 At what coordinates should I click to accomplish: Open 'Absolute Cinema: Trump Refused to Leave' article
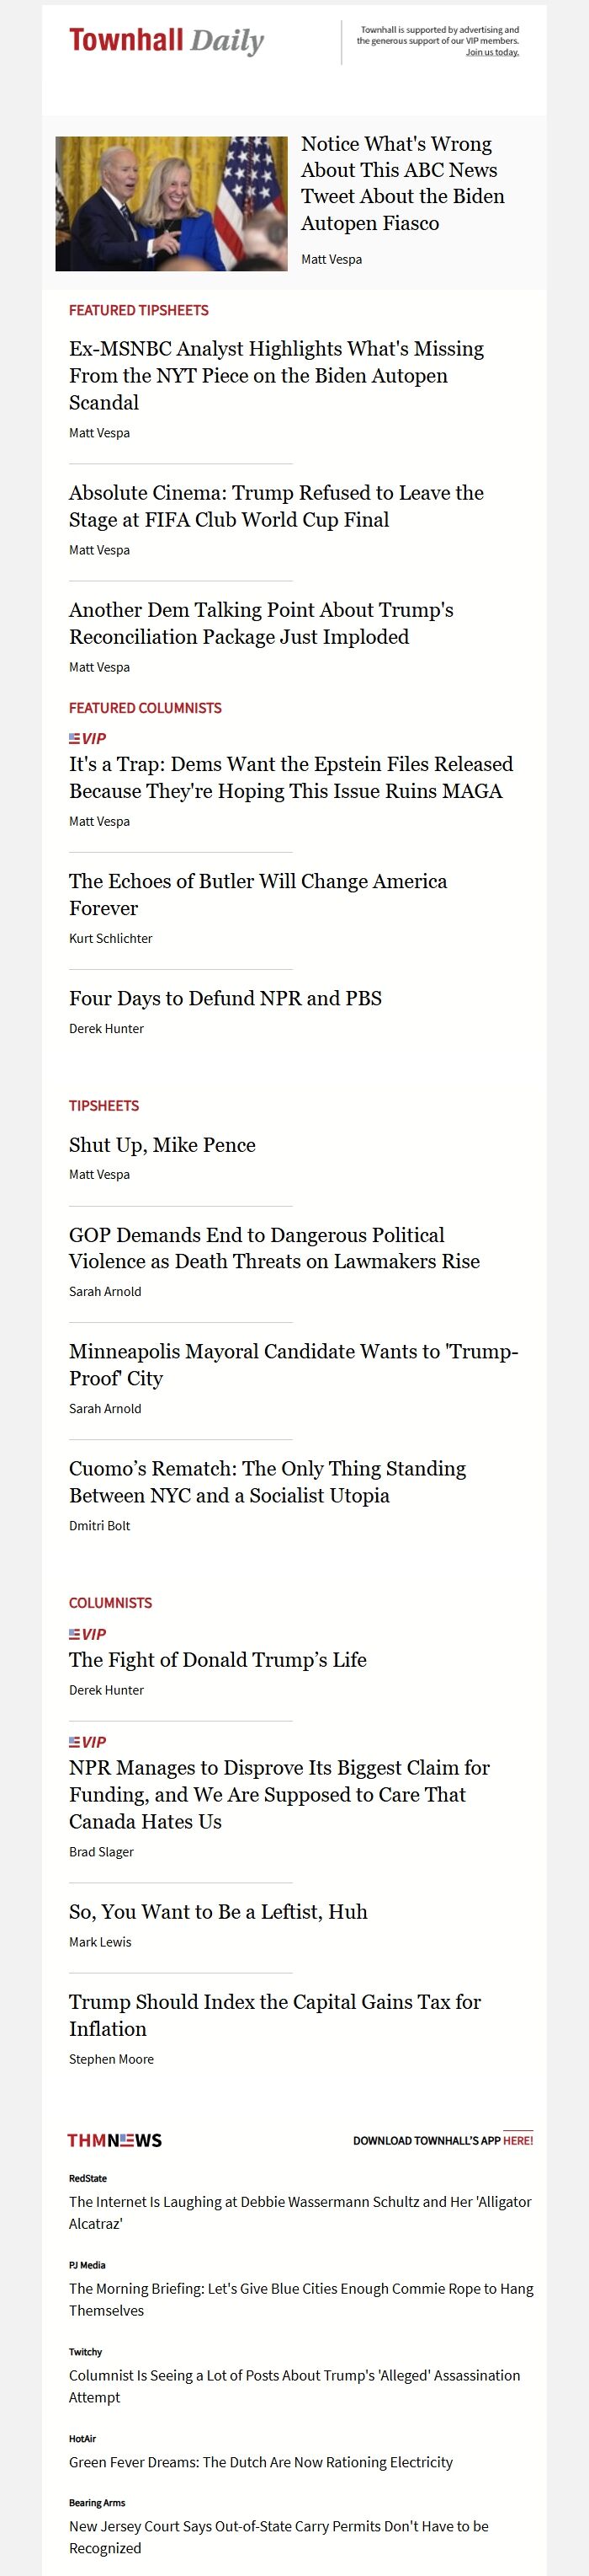coord(277,506)
